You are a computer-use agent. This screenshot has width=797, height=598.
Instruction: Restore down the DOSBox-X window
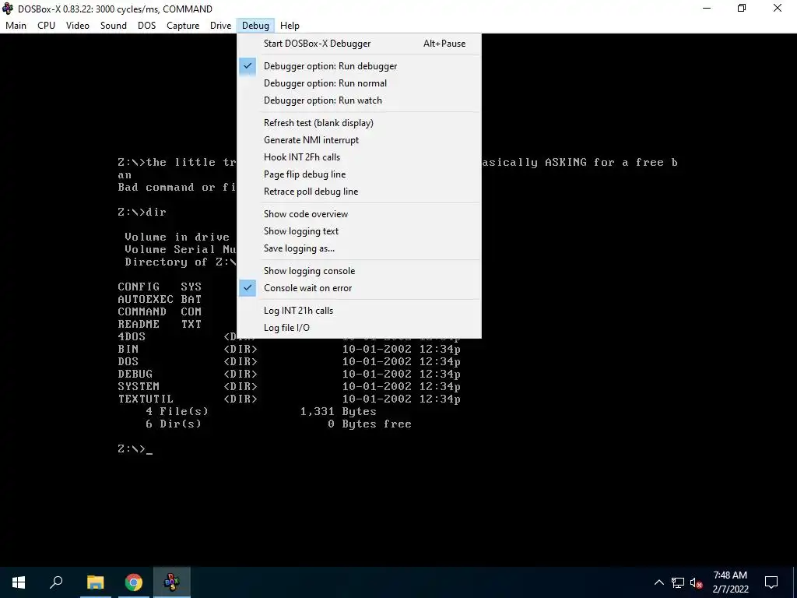(742, 9)
